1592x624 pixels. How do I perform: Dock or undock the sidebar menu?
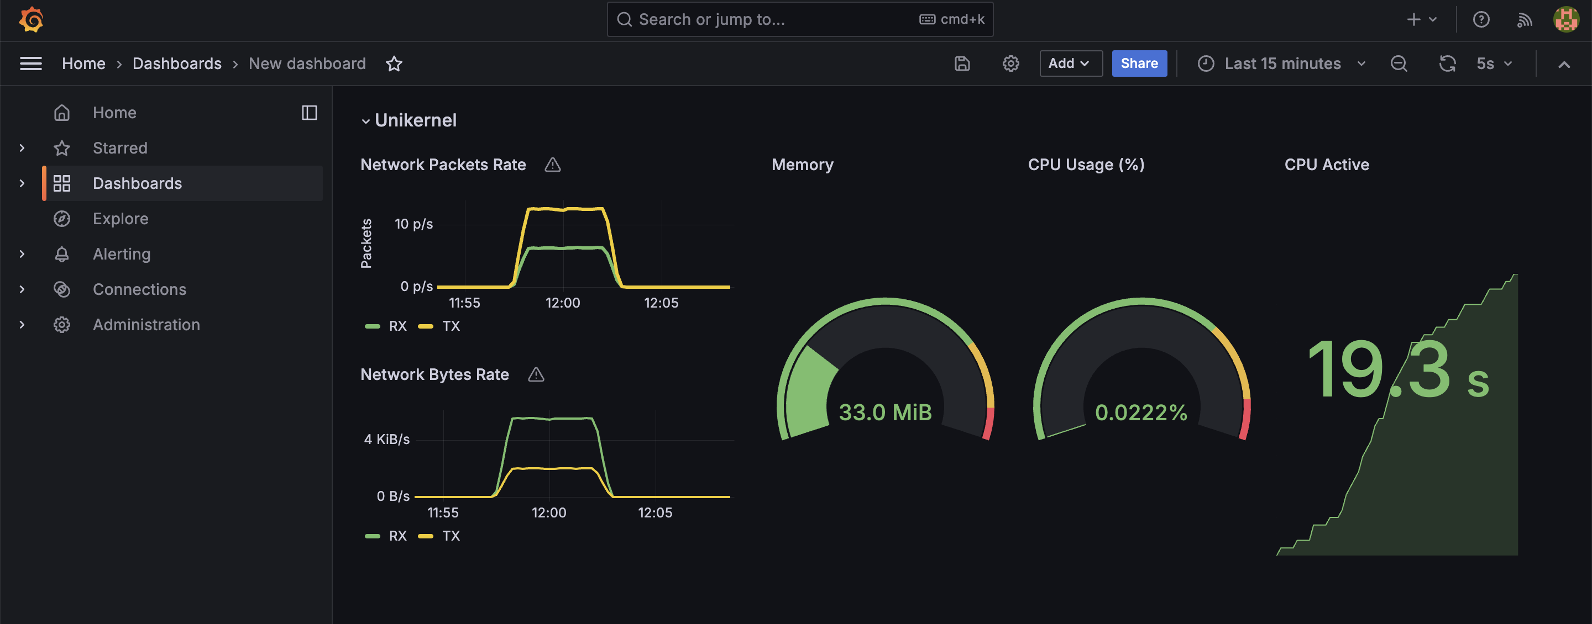click(310, 112)
